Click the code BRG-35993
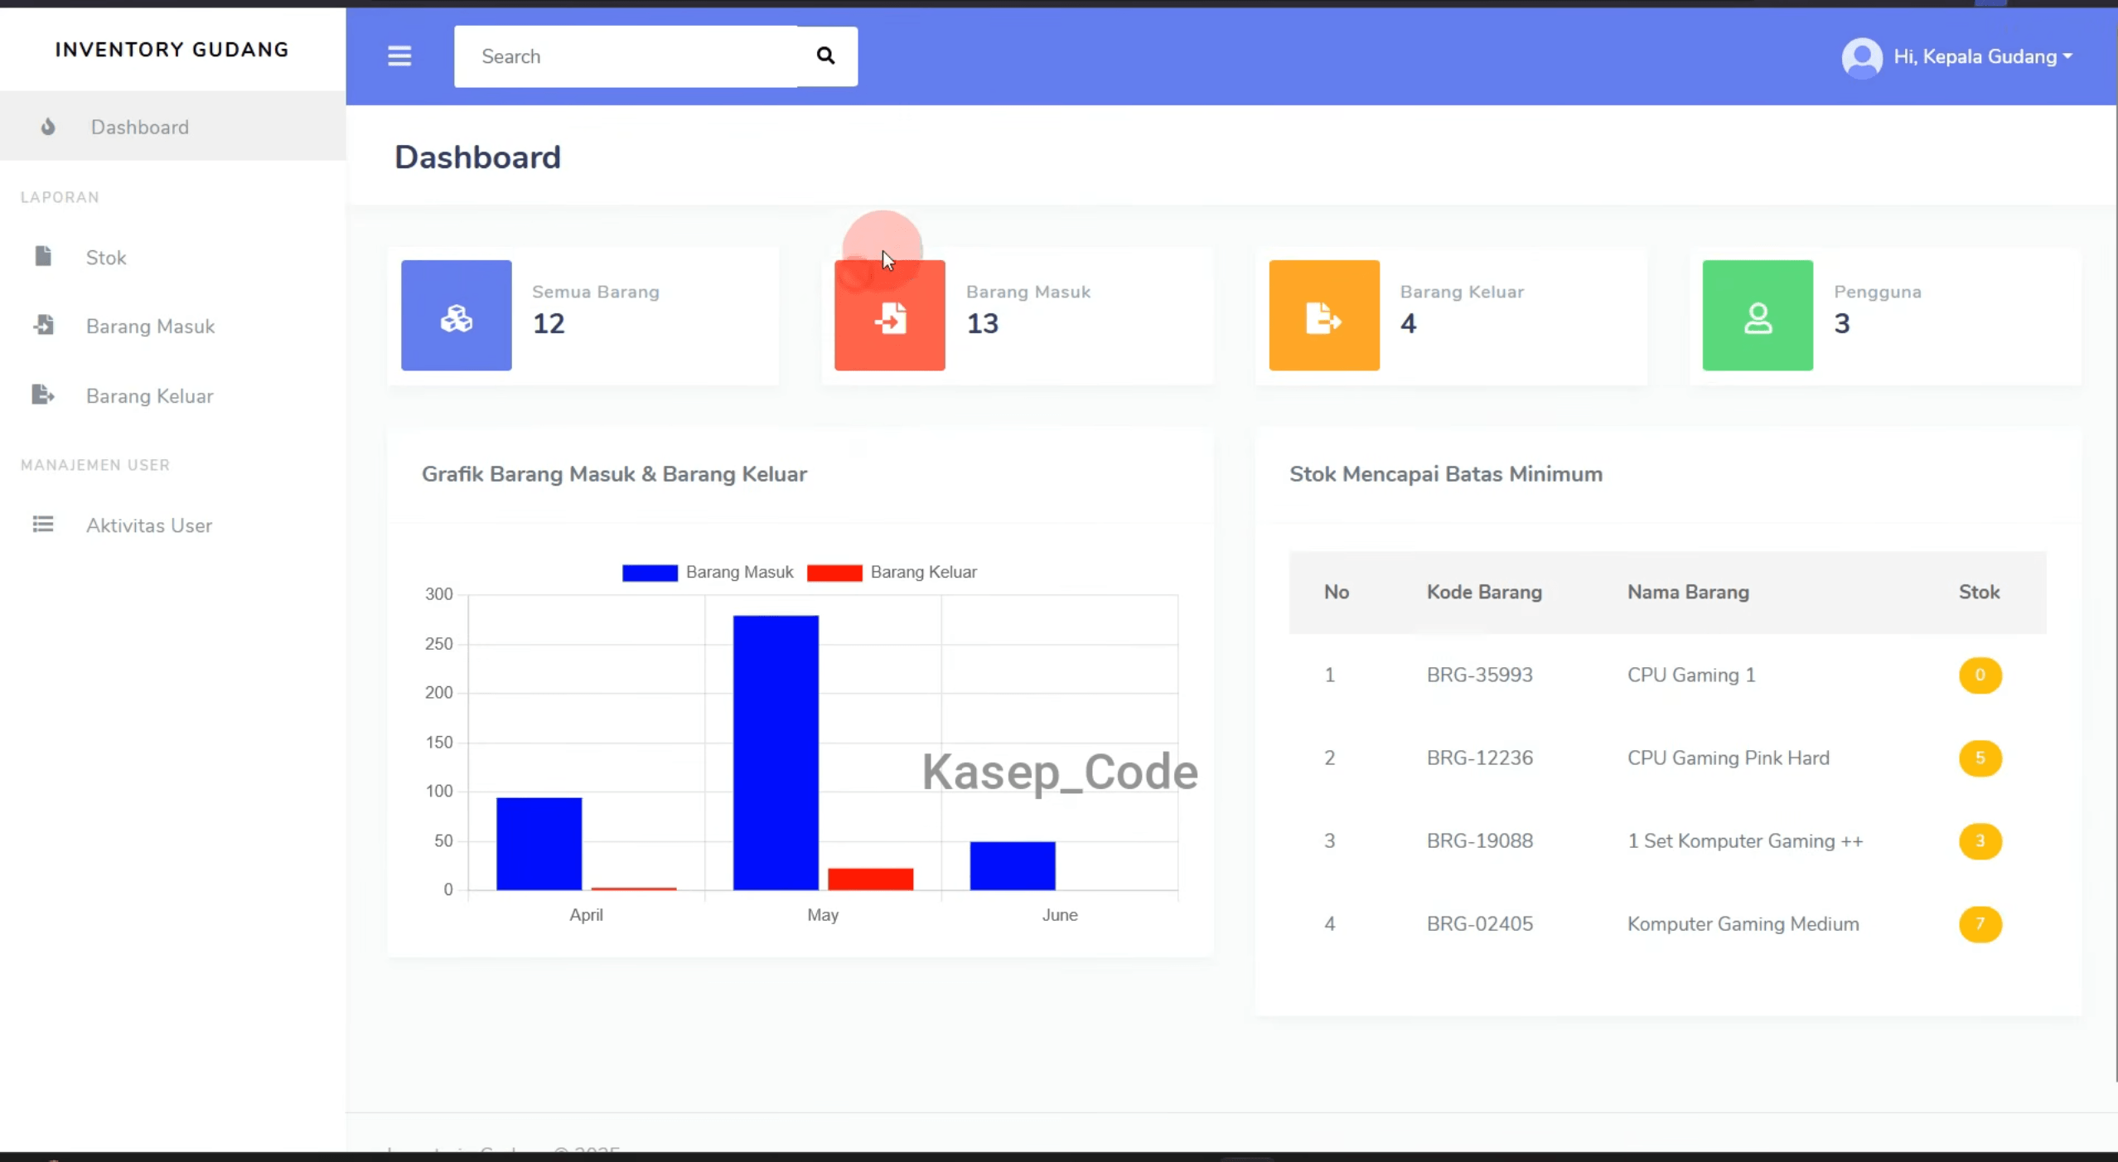Screen dimensions: 2118x1162 click(1479, 675)
